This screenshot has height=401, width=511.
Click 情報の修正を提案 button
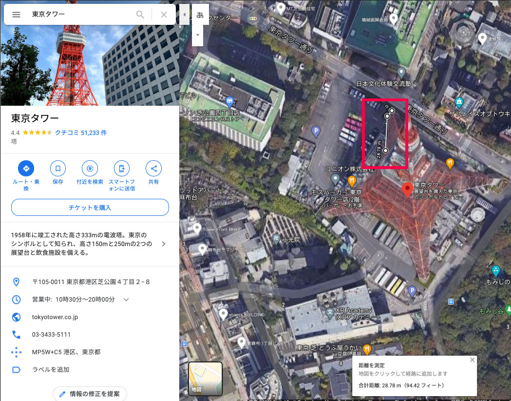pos(90,394)
